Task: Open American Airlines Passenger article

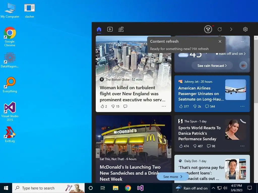Action: point(201,93)
